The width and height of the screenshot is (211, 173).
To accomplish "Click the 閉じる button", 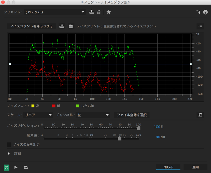I will tap(168, 167).
